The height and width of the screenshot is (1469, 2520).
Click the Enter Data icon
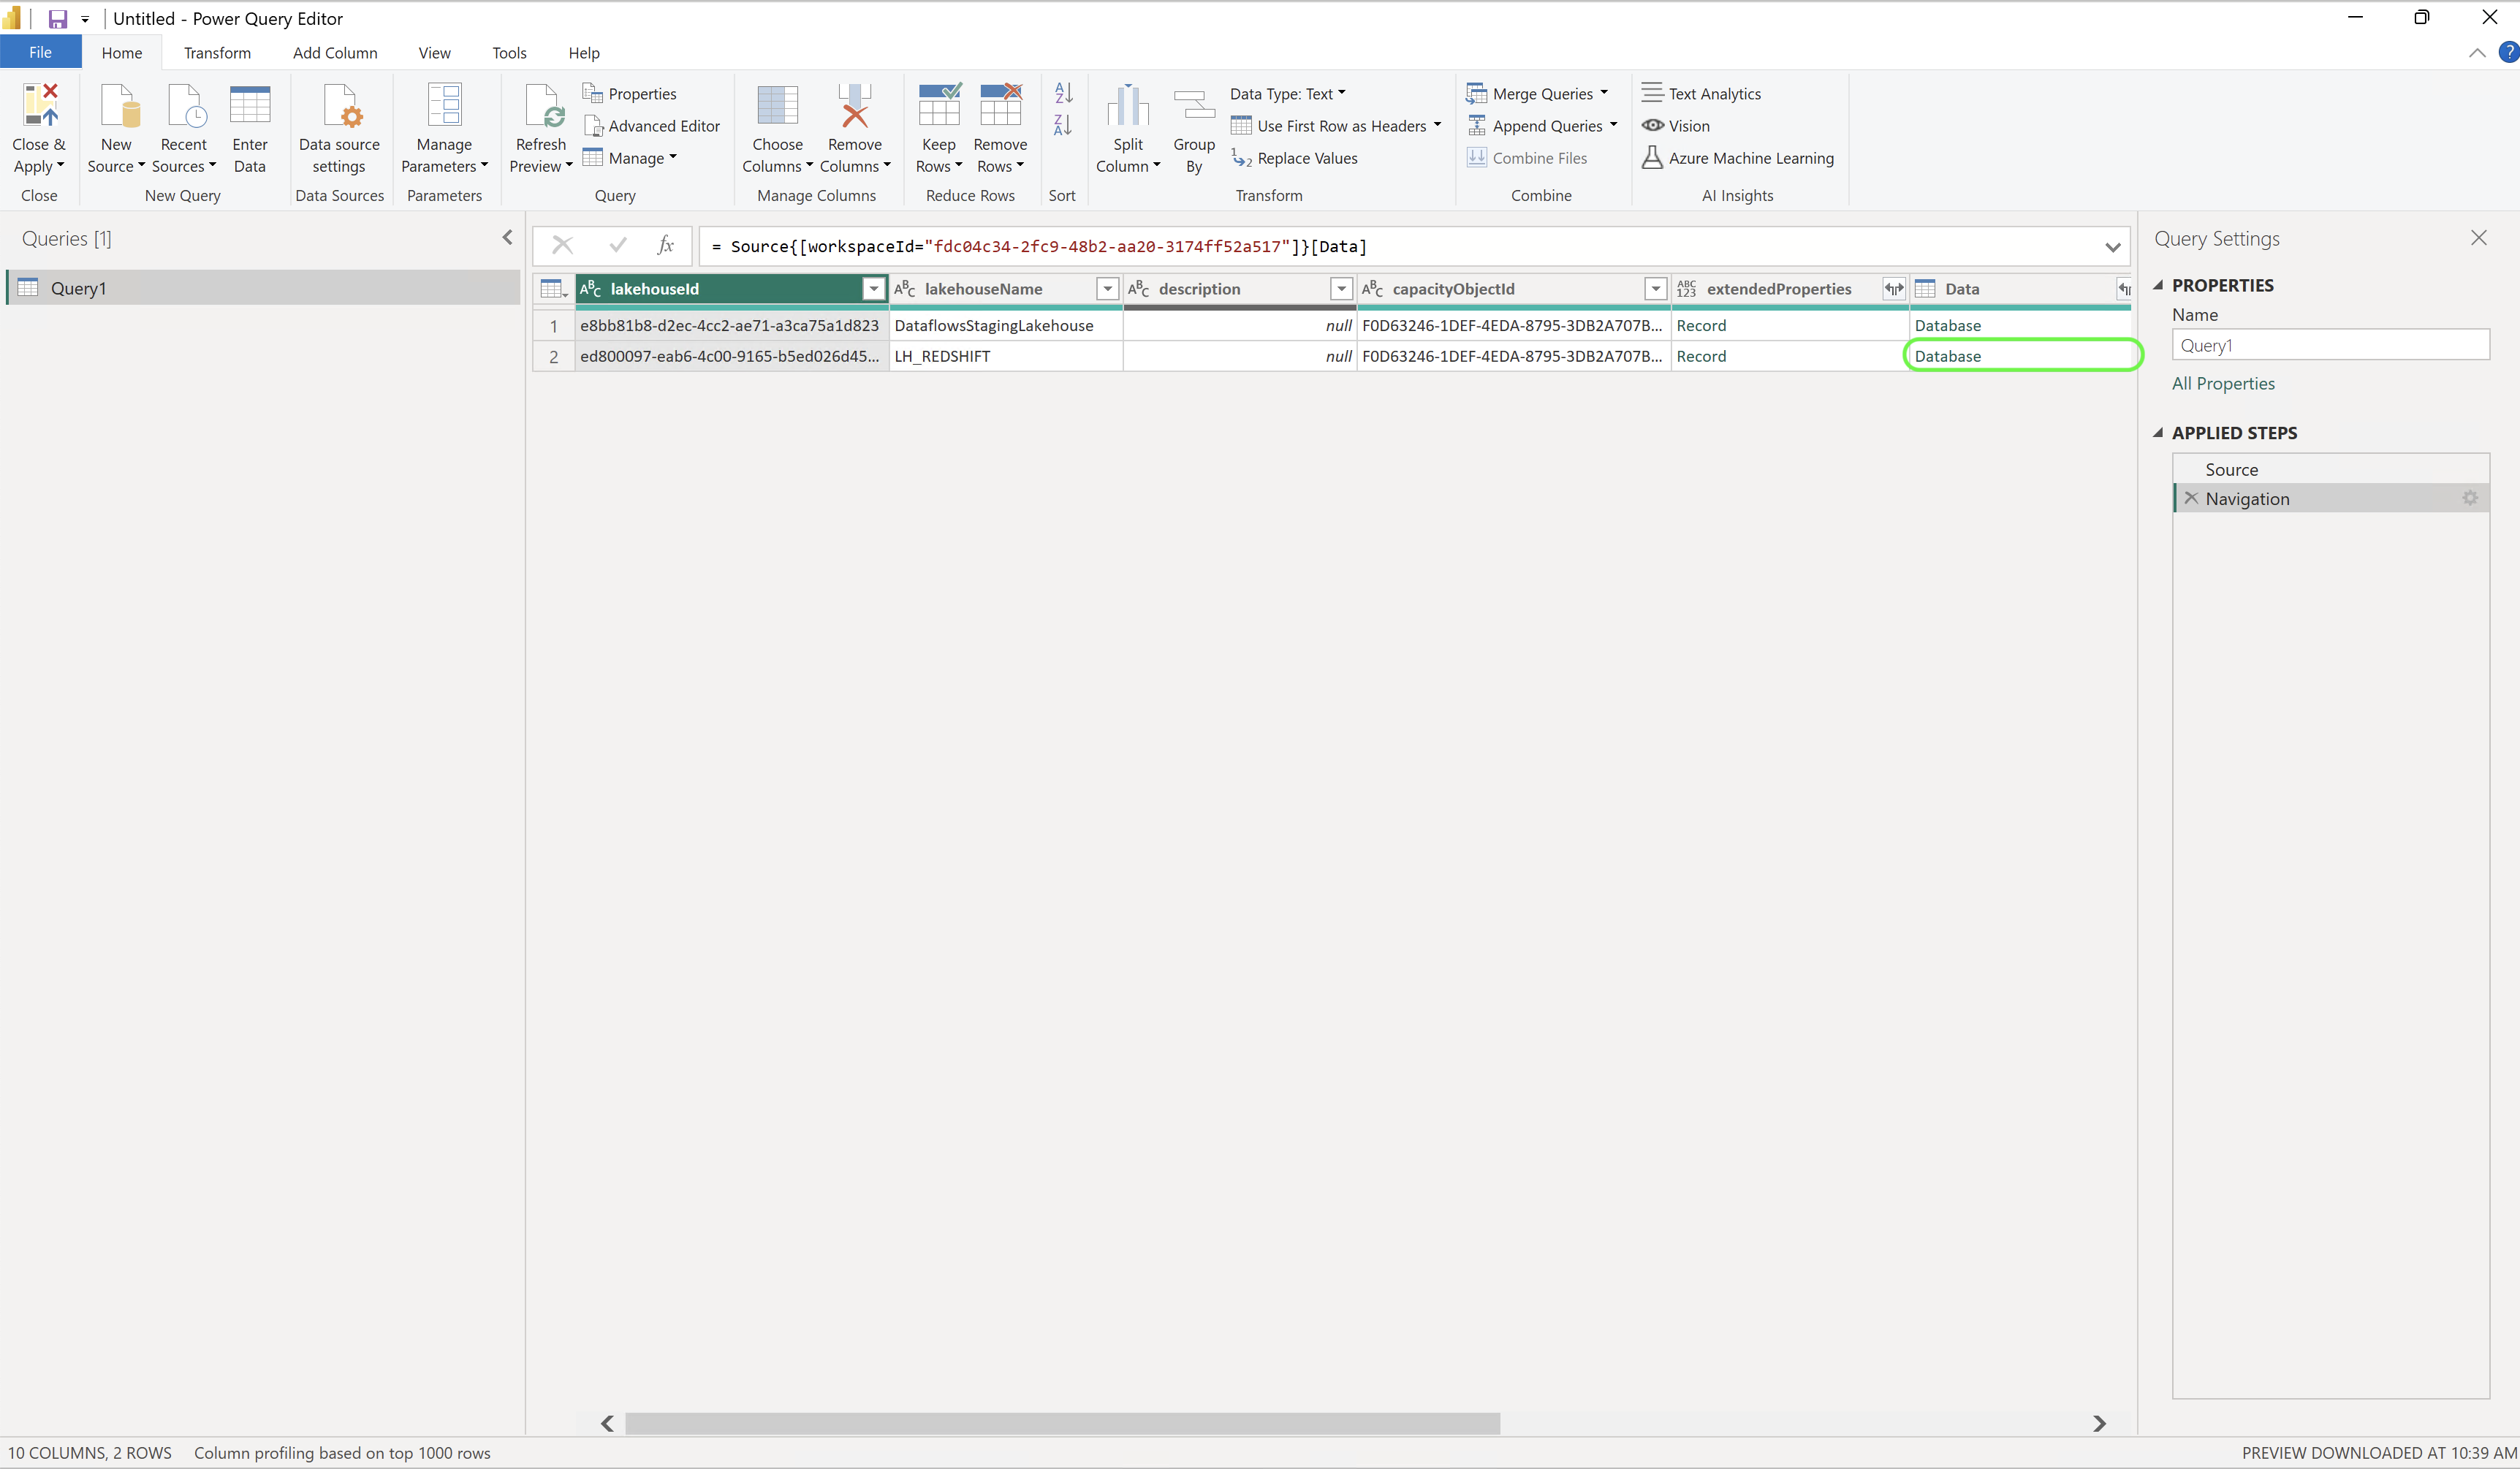(x=250, y=107)
